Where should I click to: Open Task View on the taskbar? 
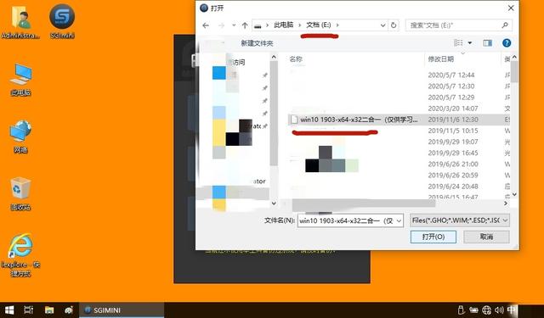[x=28, y=310]
